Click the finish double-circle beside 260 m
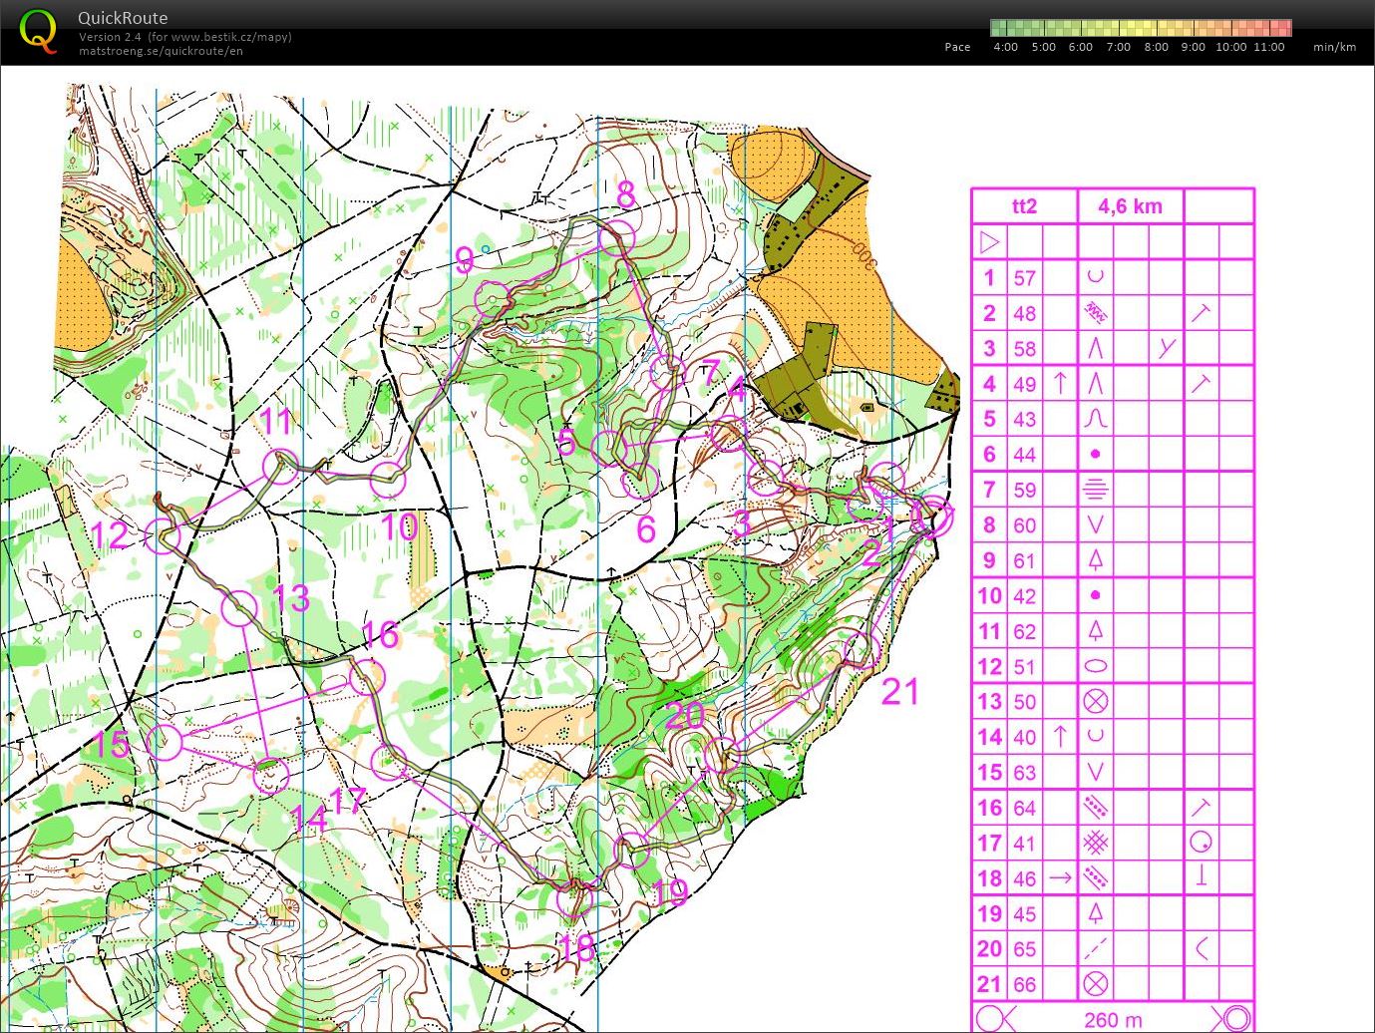This screenshot has height=1033, width=1375. click(1234, 1019)
